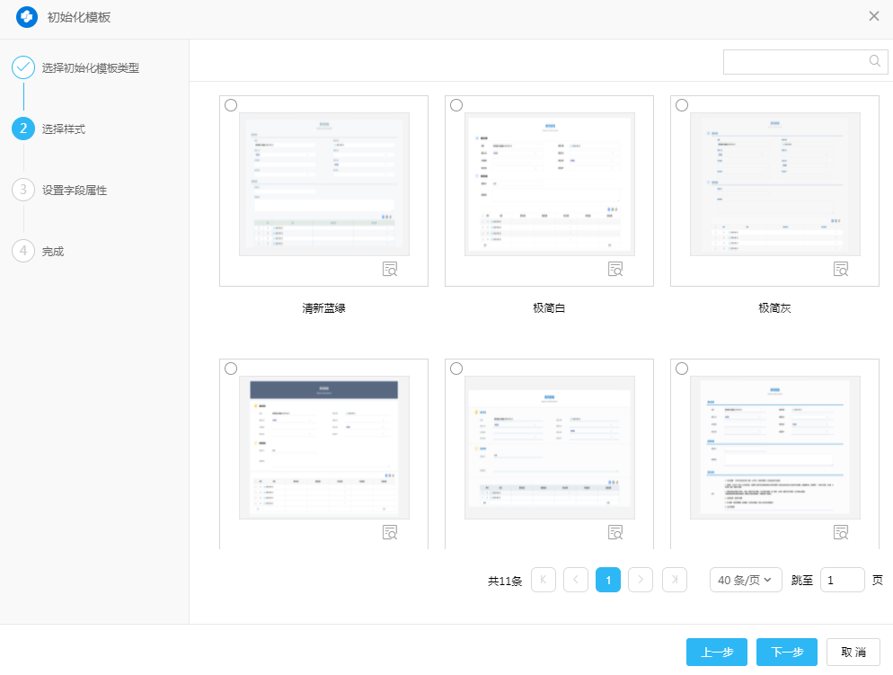Click the 上一步 button
Image resolution: width=893 pixels, height=675 pixels.
(x=716, y=653)
